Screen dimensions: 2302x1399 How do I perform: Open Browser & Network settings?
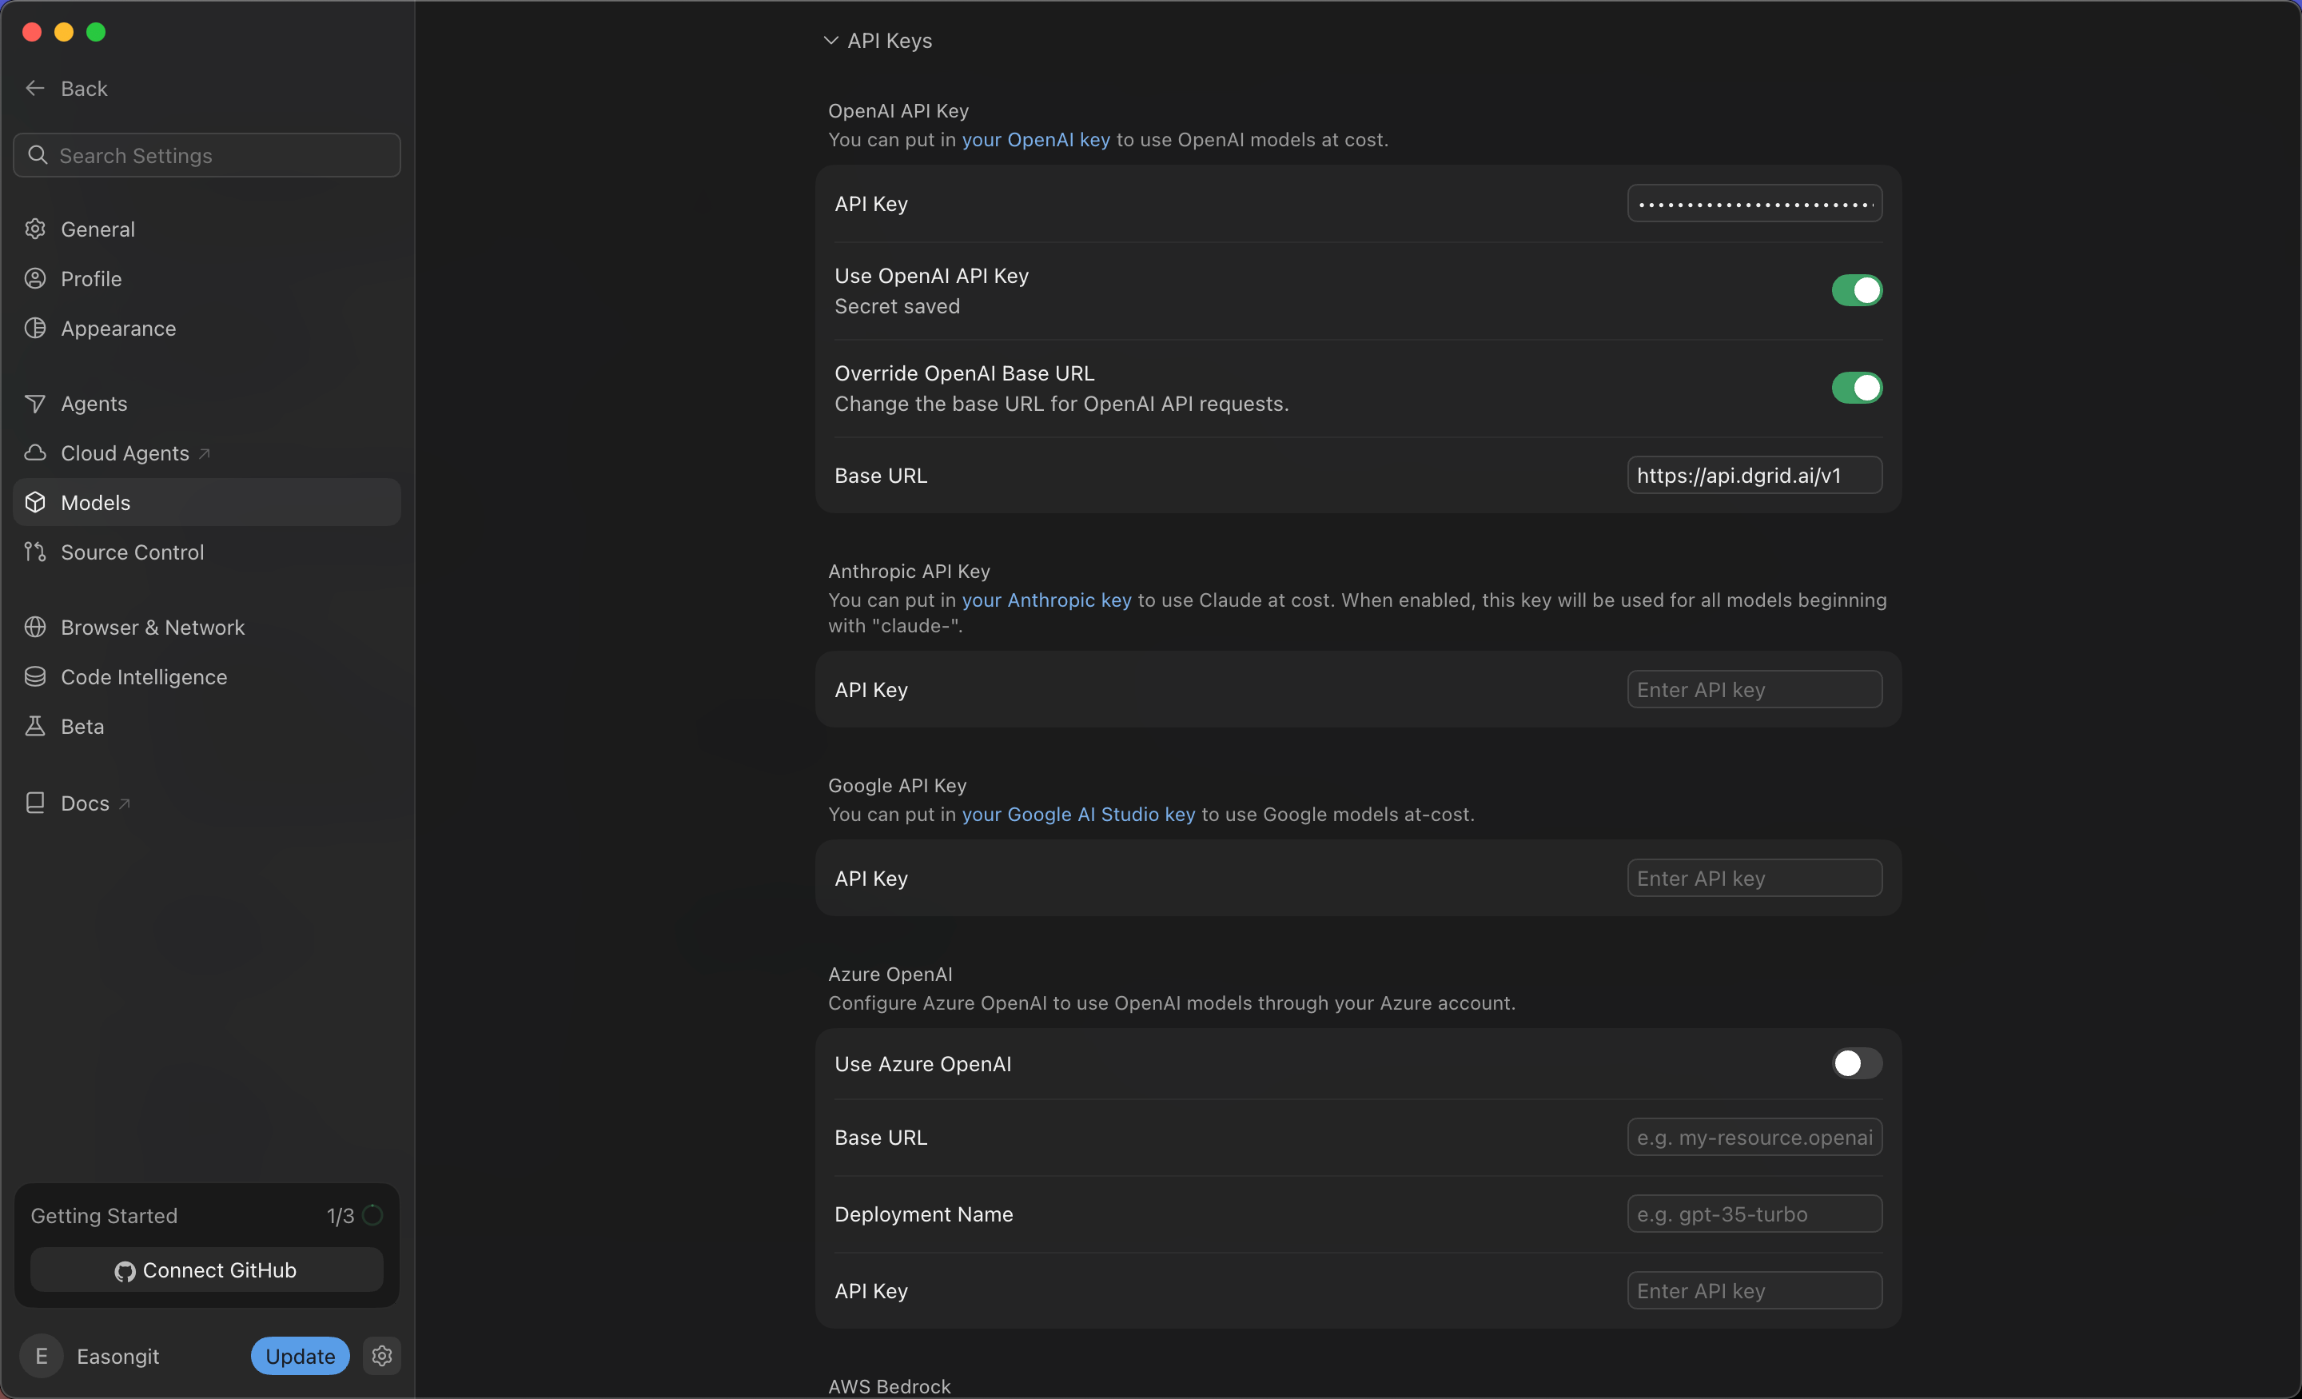coord(206,627)
